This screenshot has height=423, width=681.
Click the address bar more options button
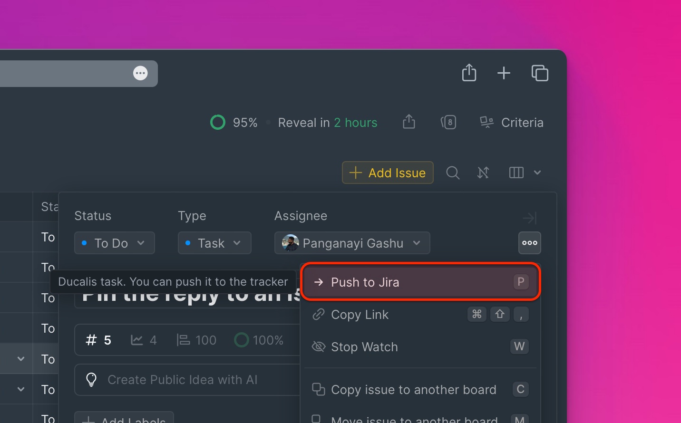point(140,73)
